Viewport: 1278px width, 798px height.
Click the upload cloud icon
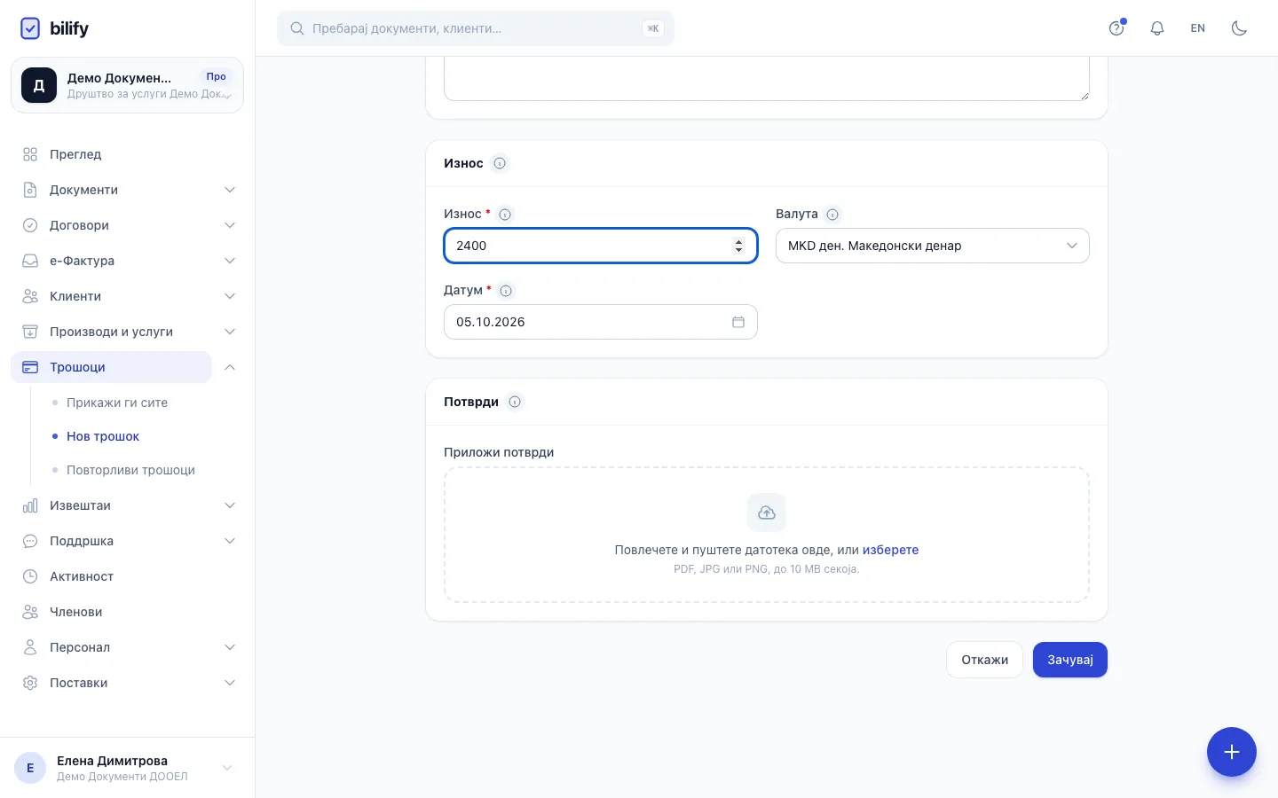coord(767,512)
